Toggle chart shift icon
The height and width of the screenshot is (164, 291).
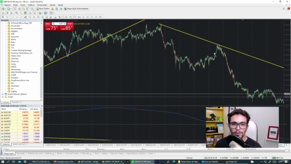pyautogui.click(x=35, y=13)
